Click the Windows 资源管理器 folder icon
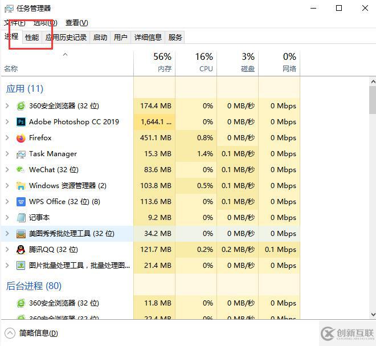This screenshot has height=346, width=376. [21, 186]
